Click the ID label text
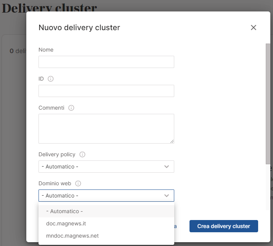This screenshot has height=246, width=273. [41, 79]
